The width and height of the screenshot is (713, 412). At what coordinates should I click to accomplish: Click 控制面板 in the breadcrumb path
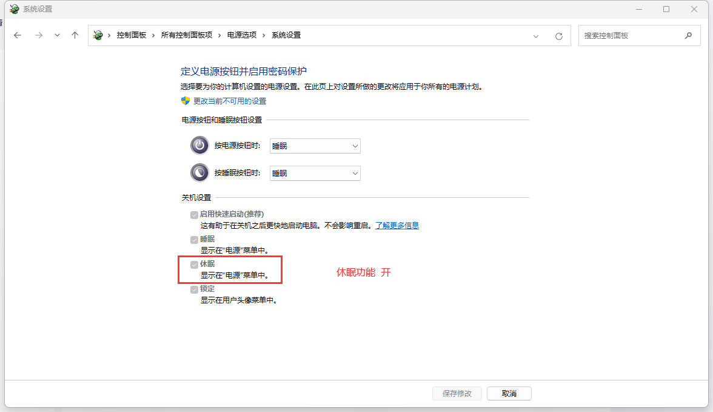(132, 35)
